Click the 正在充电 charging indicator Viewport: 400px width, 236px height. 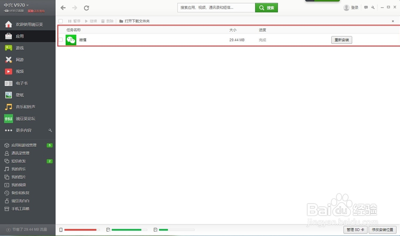36,11
